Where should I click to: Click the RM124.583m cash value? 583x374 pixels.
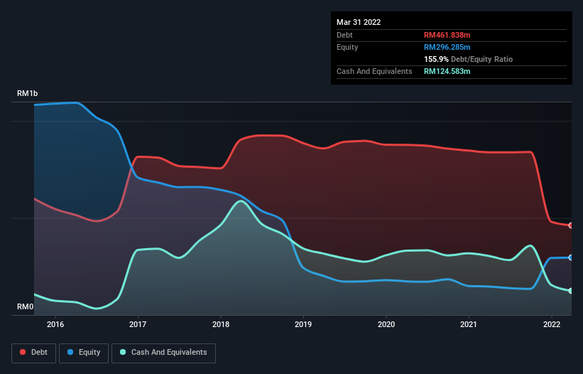447,71
